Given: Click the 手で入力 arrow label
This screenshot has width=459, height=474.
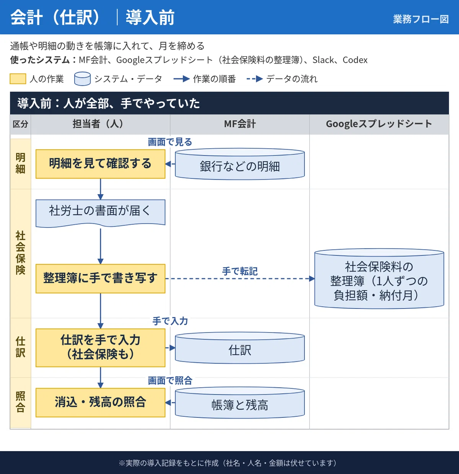Looking at the screenshot, I should tap(170, 321).
